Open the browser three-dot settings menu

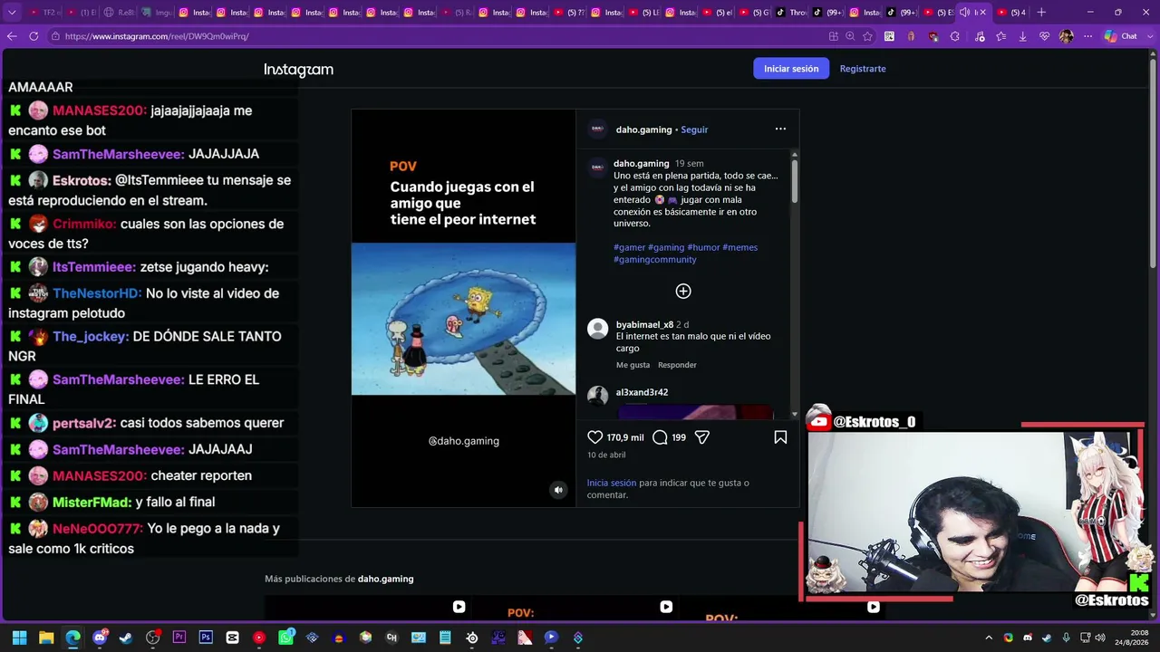1087,36
